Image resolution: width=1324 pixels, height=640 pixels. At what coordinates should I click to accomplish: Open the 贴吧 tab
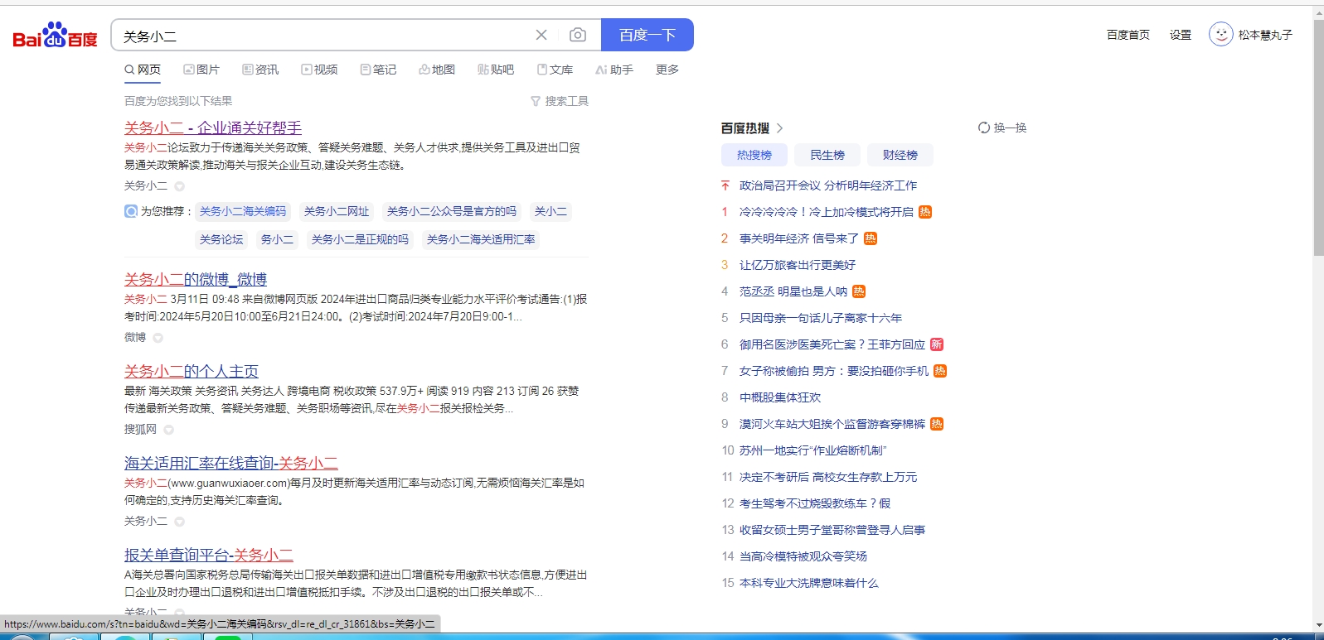pyautogui.click(x=496, y=70)
